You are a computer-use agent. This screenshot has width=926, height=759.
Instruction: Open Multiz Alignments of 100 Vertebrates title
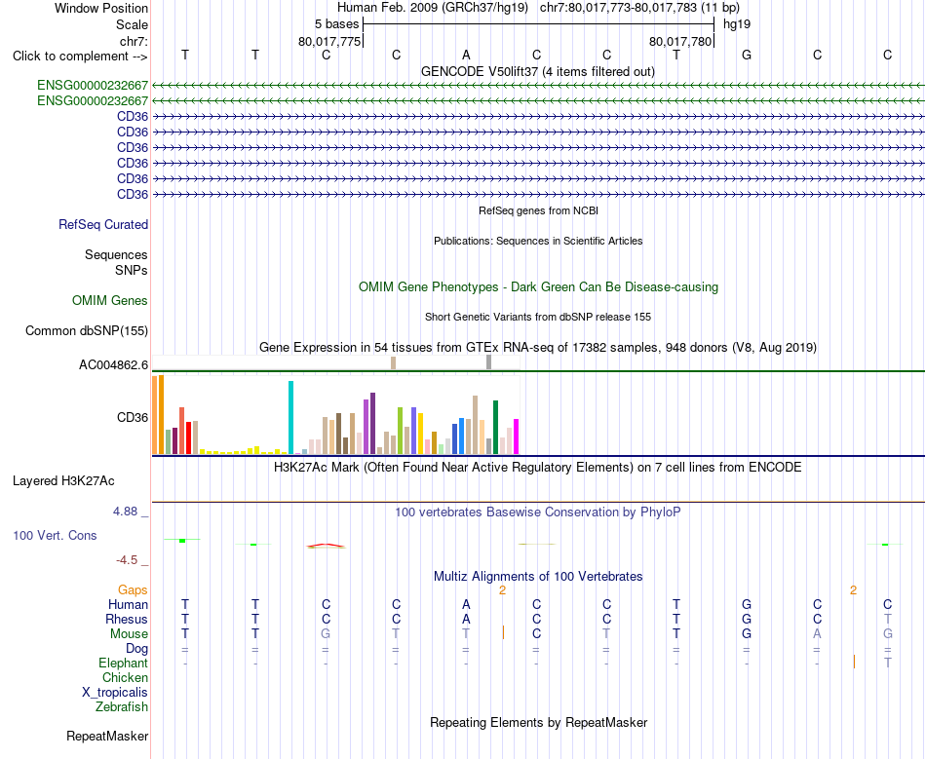tap(538, 576)
